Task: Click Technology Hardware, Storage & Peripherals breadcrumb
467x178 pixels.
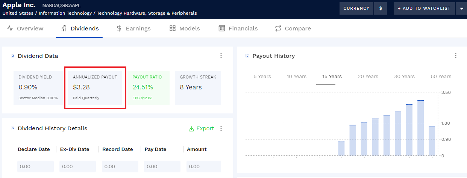Action: coord(147,13)
